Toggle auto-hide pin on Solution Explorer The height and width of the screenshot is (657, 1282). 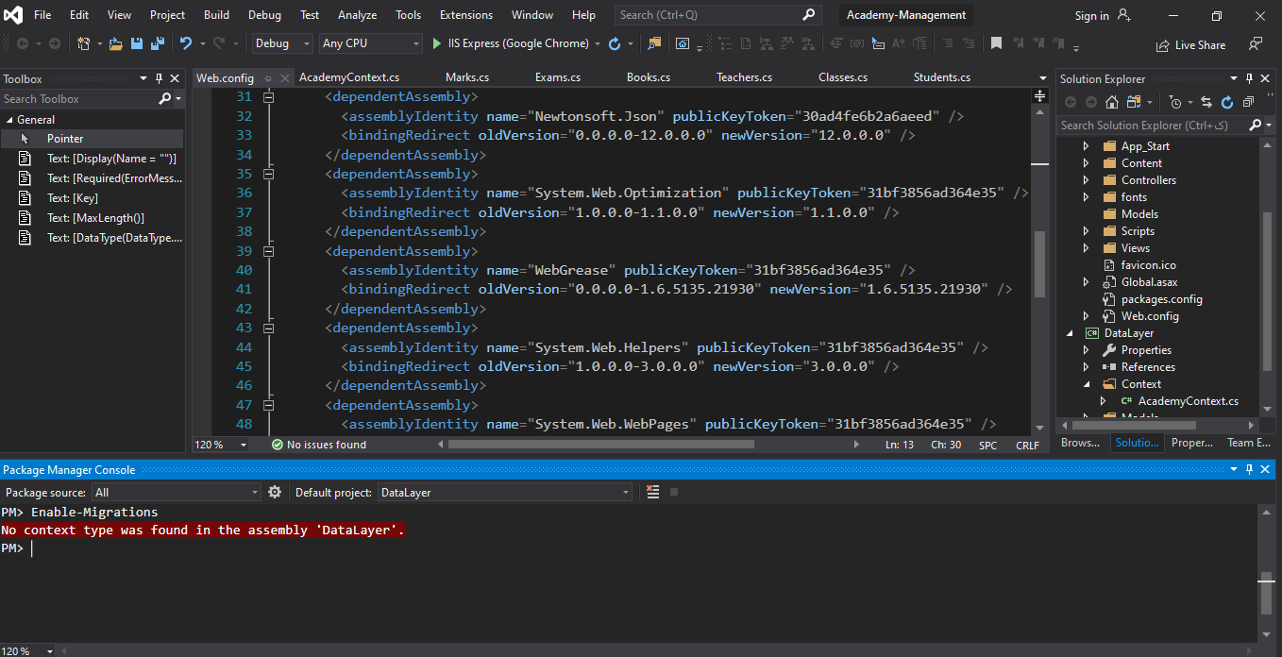pyautogui.click(x=1250, y=79)
